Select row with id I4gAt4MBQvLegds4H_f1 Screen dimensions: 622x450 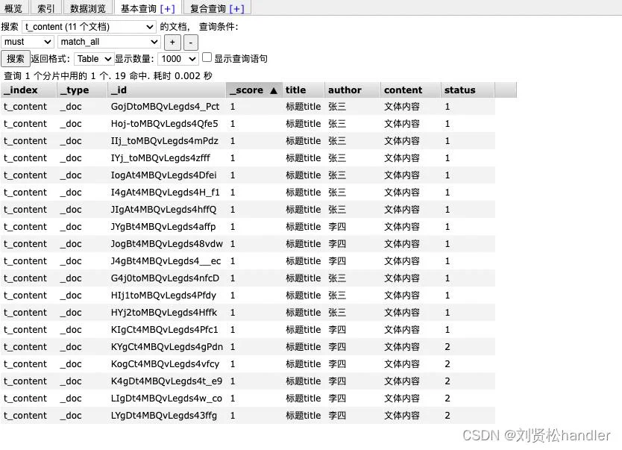[x=248, y=193]
